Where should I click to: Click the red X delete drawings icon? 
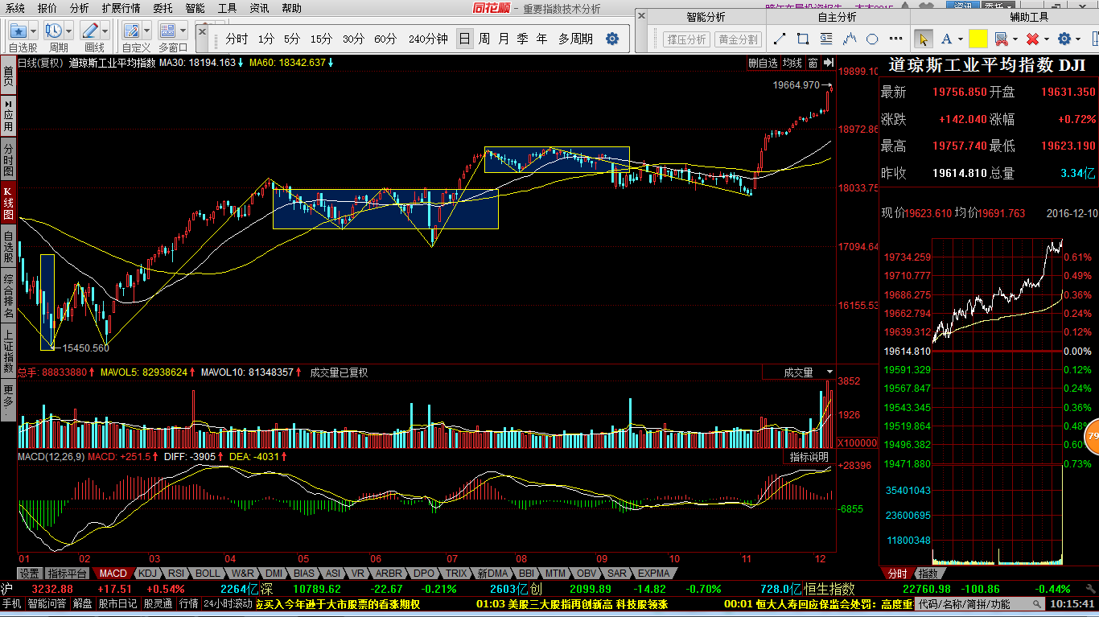pyautogui.click(x=1032, y=39)
